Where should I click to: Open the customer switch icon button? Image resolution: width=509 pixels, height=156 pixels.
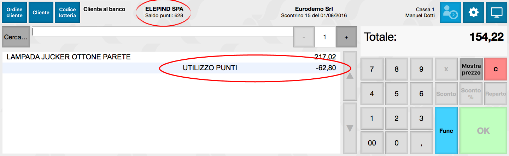click(450, 12)
